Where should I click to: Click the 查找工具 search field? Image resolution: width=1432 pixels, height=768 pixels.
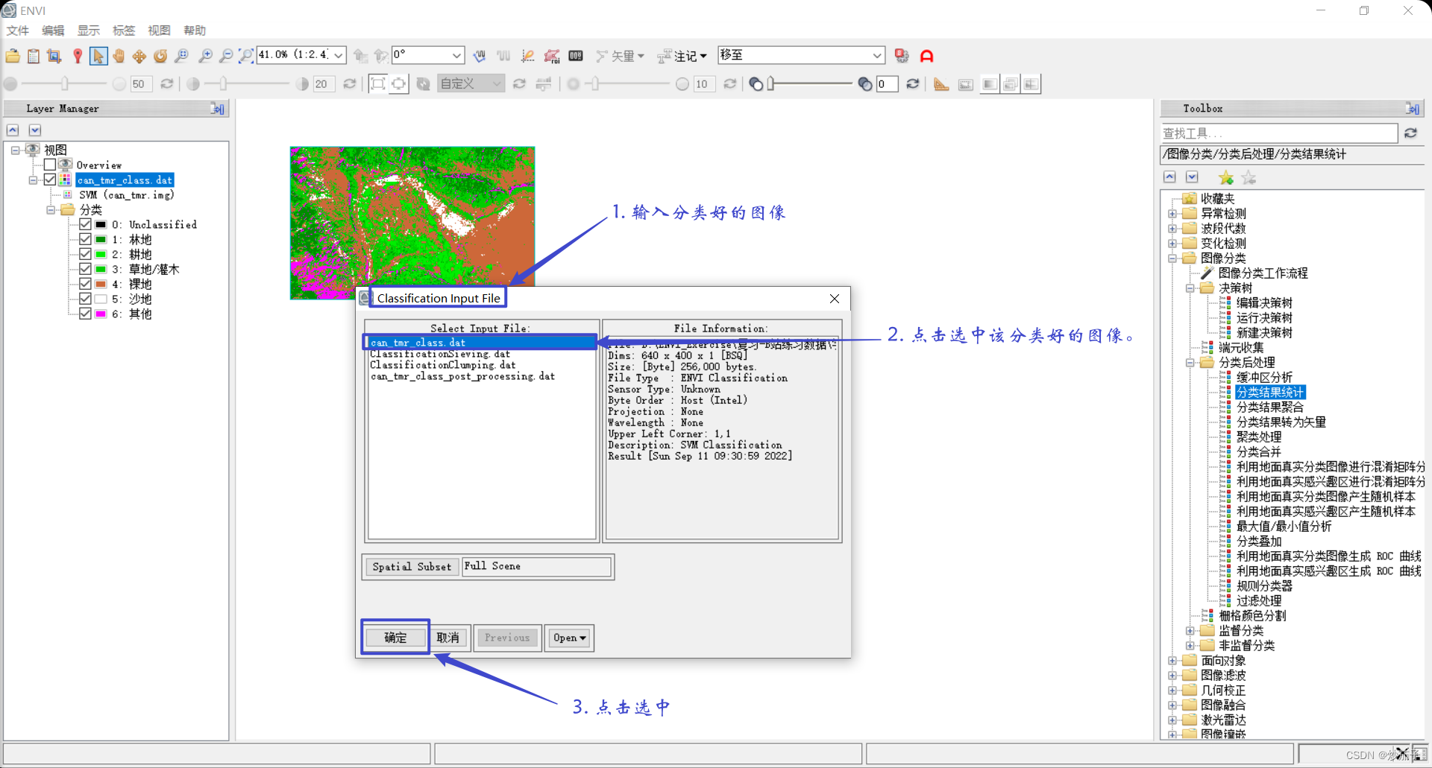[x=1278, y=133]
